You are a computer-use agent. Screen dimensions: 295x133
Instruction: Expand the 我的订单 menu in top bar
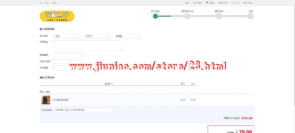223,3
